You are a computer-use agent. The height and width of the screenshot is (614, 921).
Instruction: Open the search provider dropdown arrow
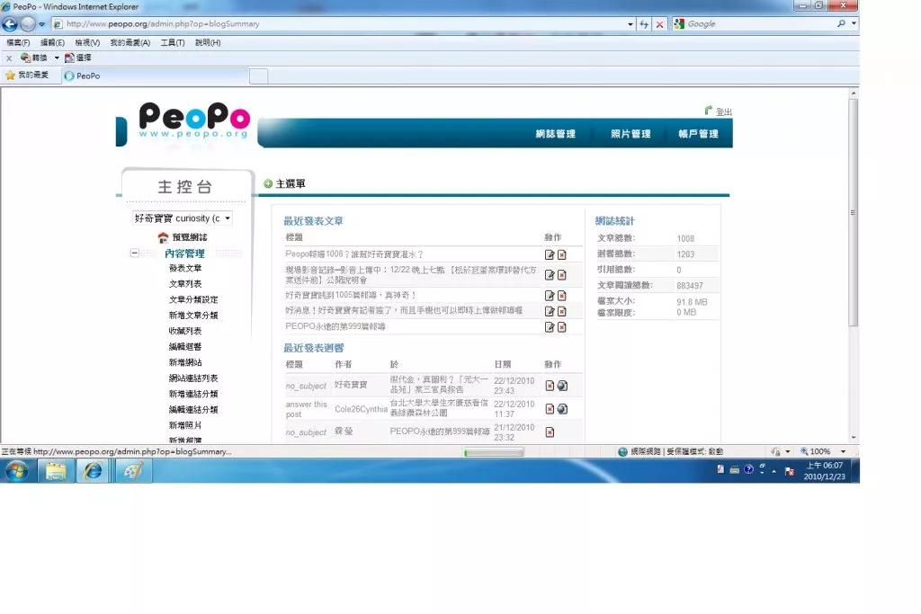(854, 24)
